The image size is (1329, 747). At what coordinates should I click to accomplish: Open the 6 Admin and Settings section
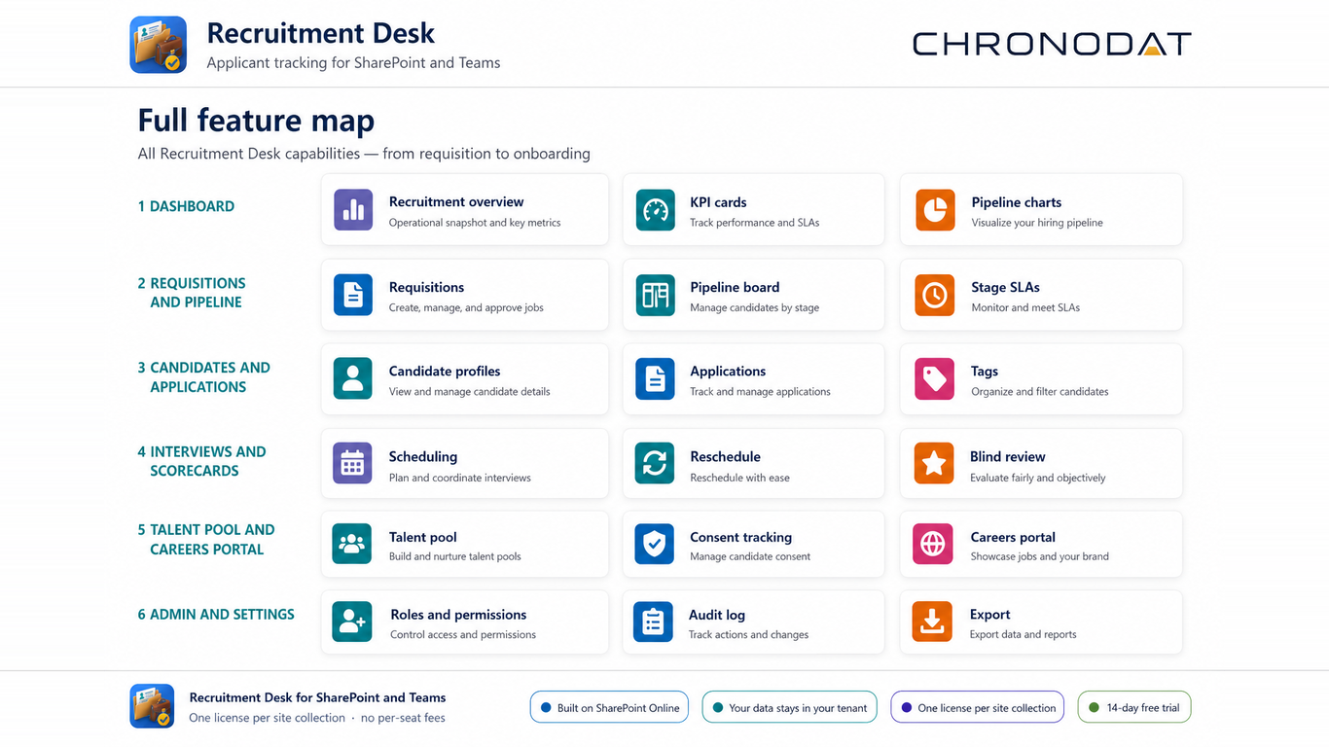point(216,615)
